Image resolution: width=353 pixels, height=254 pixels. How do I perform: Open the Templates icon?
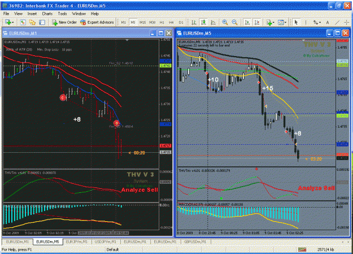point(281,22)
